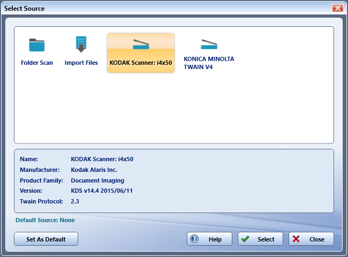Screen dimensions: 348x257
Task: Confirm with the Select button
Action: point(260,239)
